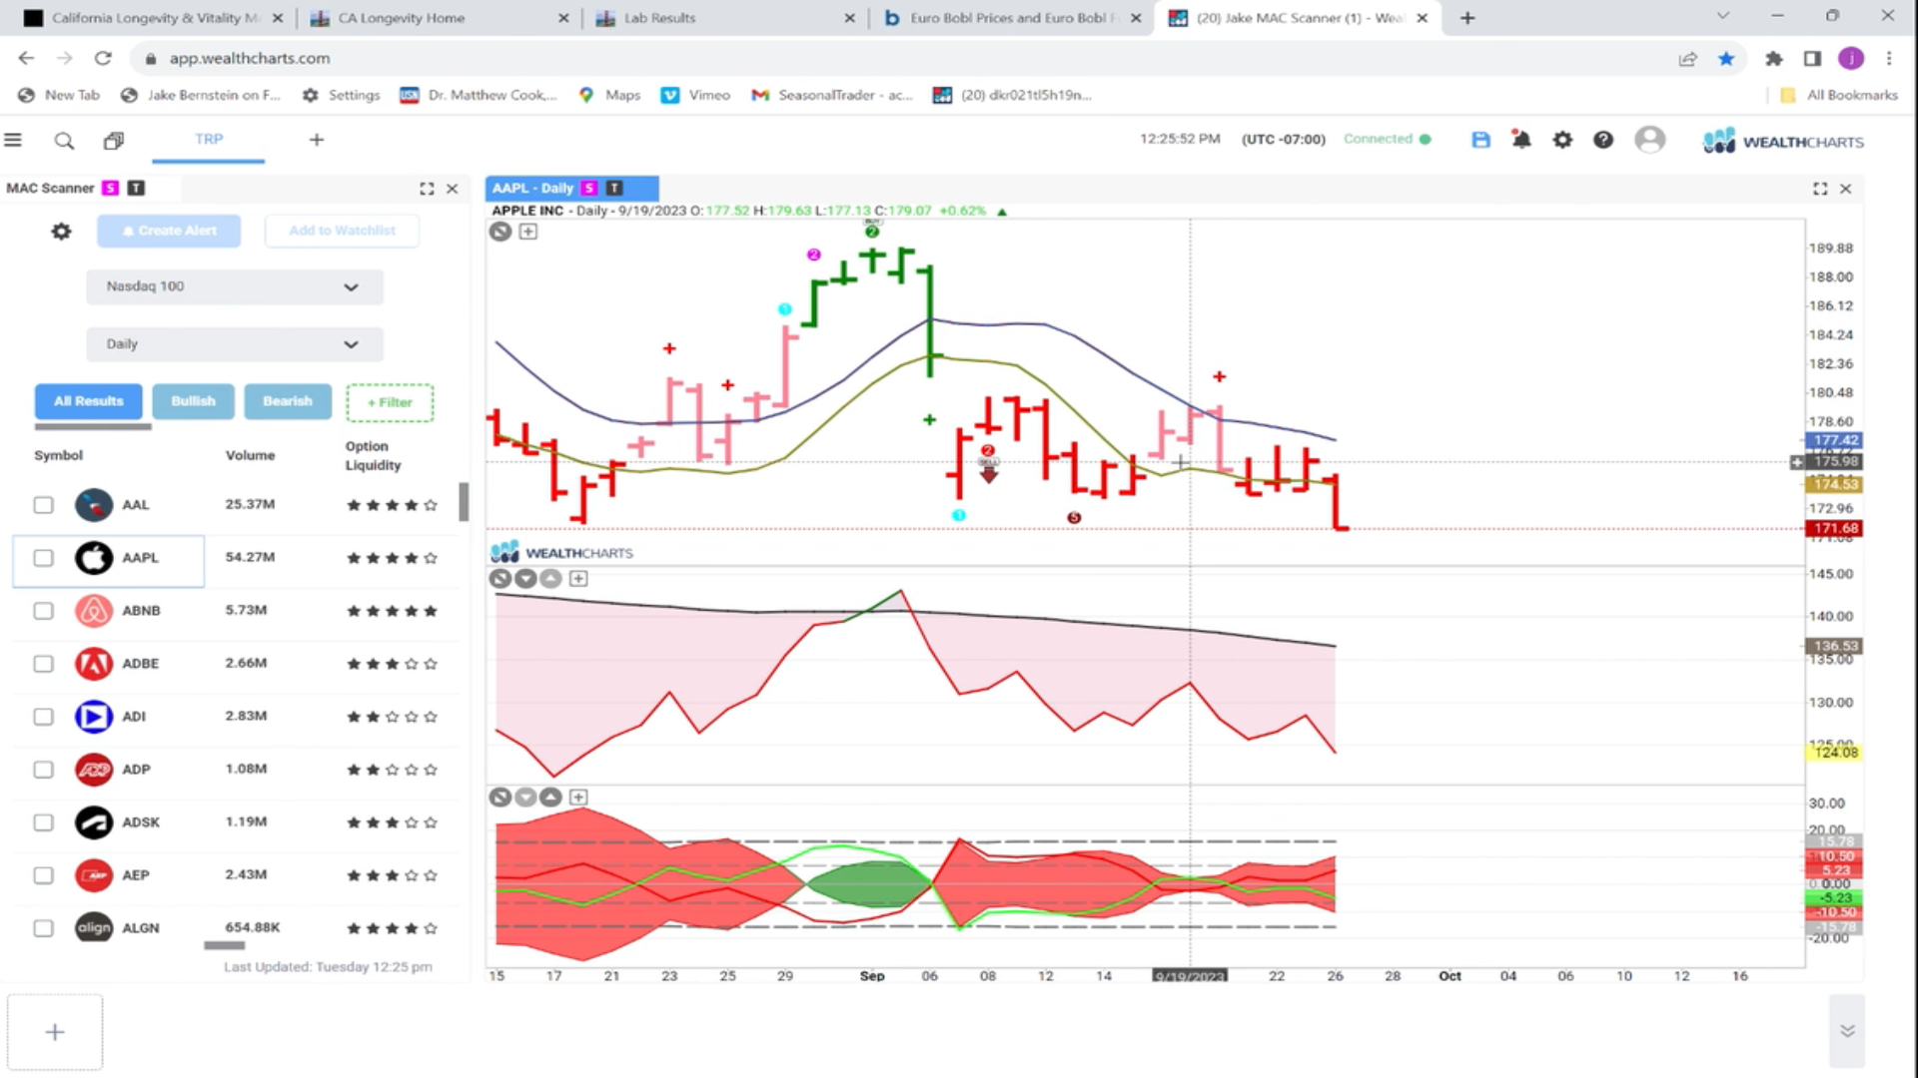Save the workspace with disk icon
The image size is (1918, 1078).
coord(1480,140)
